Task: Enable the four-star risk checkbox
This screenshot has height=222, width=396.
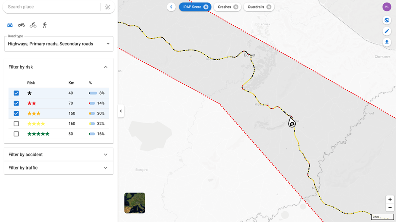Action: (x=16, y=124)
